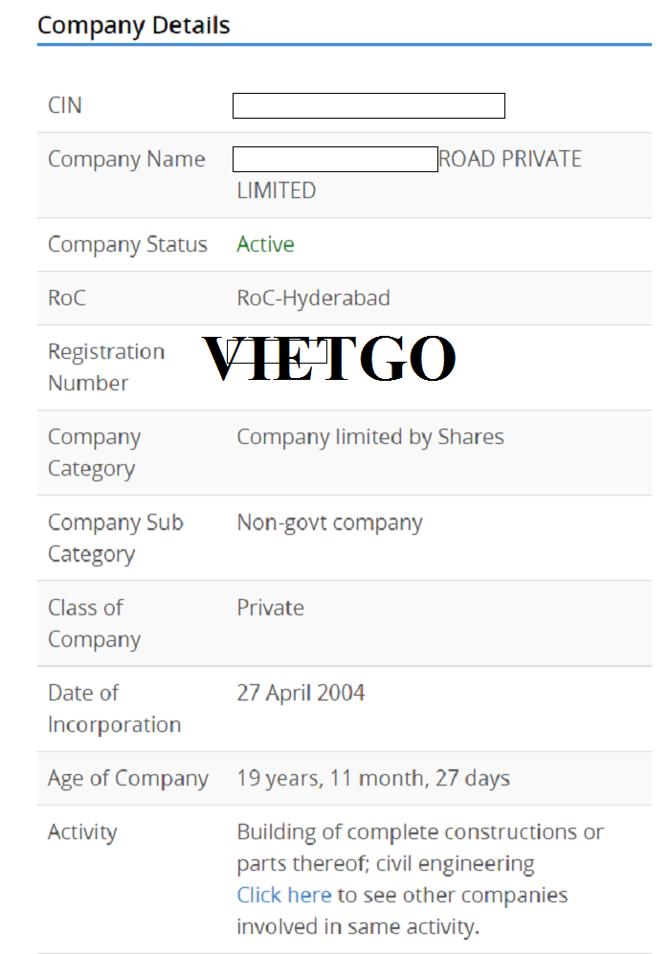Select the RoC-Hyderabad value
The image size is (670, 954).
click(313, 298)
